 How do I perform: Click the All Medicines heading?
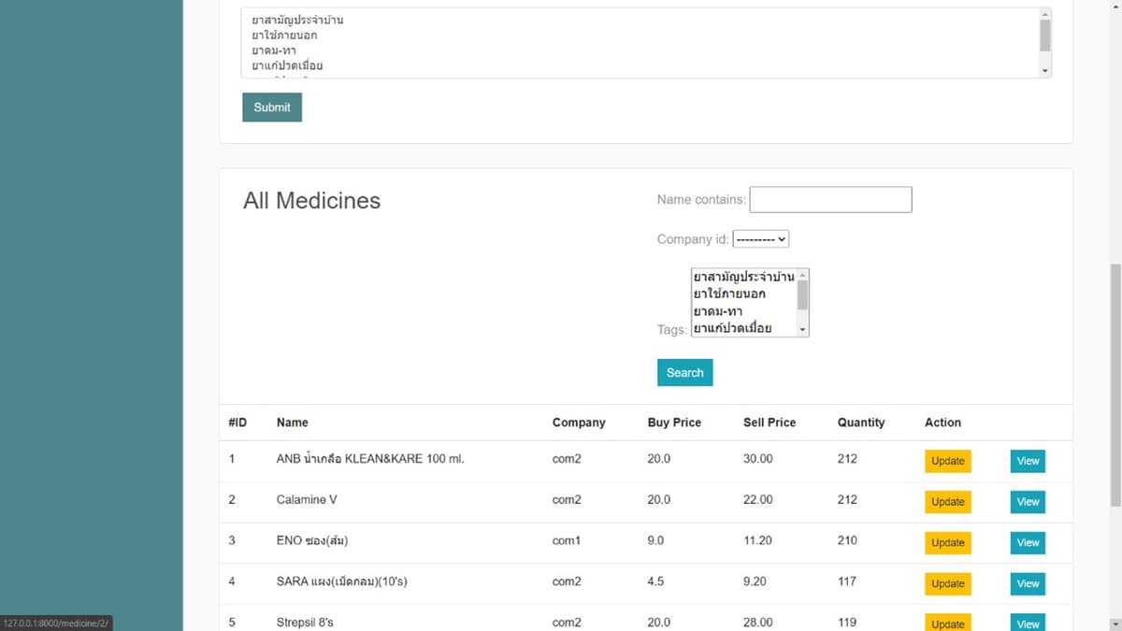(311, 201)
